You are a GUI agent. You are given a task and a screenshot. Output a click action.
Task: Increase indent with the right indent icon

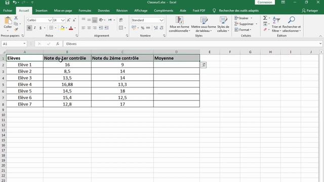tap(106, 28)
